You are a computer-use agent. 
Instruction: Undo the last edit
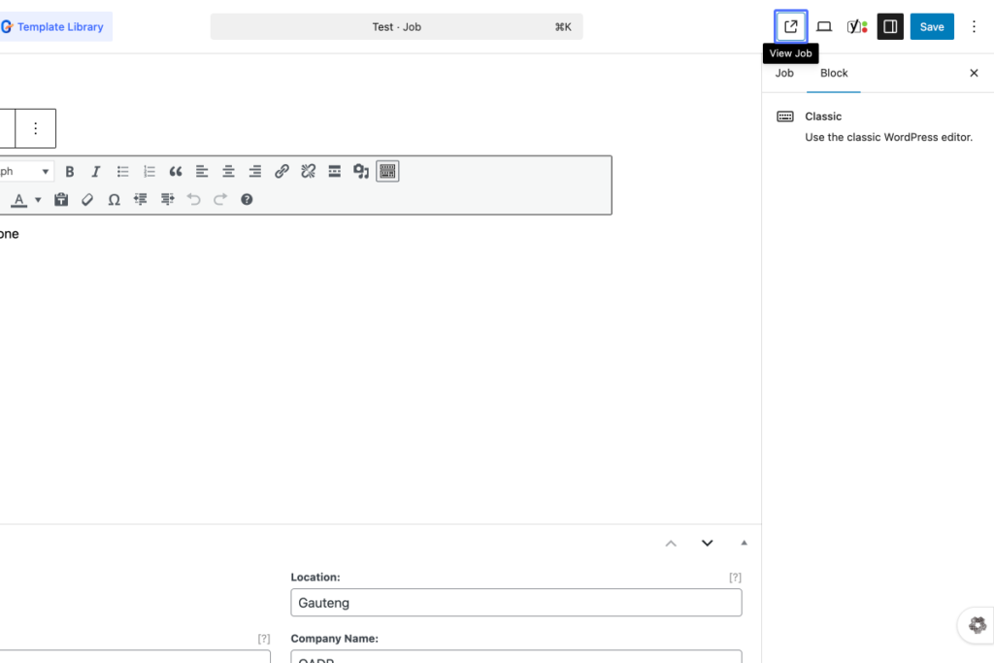[193, 200]
